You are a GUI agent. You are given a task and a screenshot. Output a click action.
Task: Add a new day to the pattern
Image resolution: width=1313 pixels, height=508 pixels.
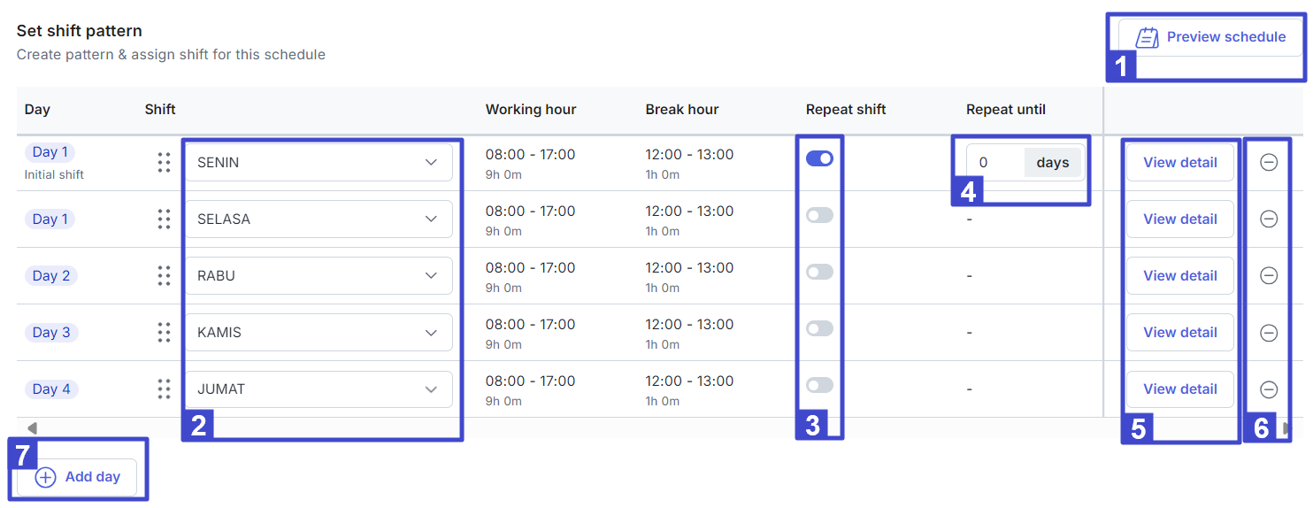(77, 477)
